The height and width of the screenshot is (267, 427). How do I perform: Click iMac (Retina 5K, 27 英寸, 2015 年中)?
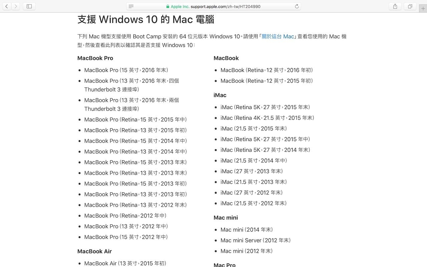point(265,139)
